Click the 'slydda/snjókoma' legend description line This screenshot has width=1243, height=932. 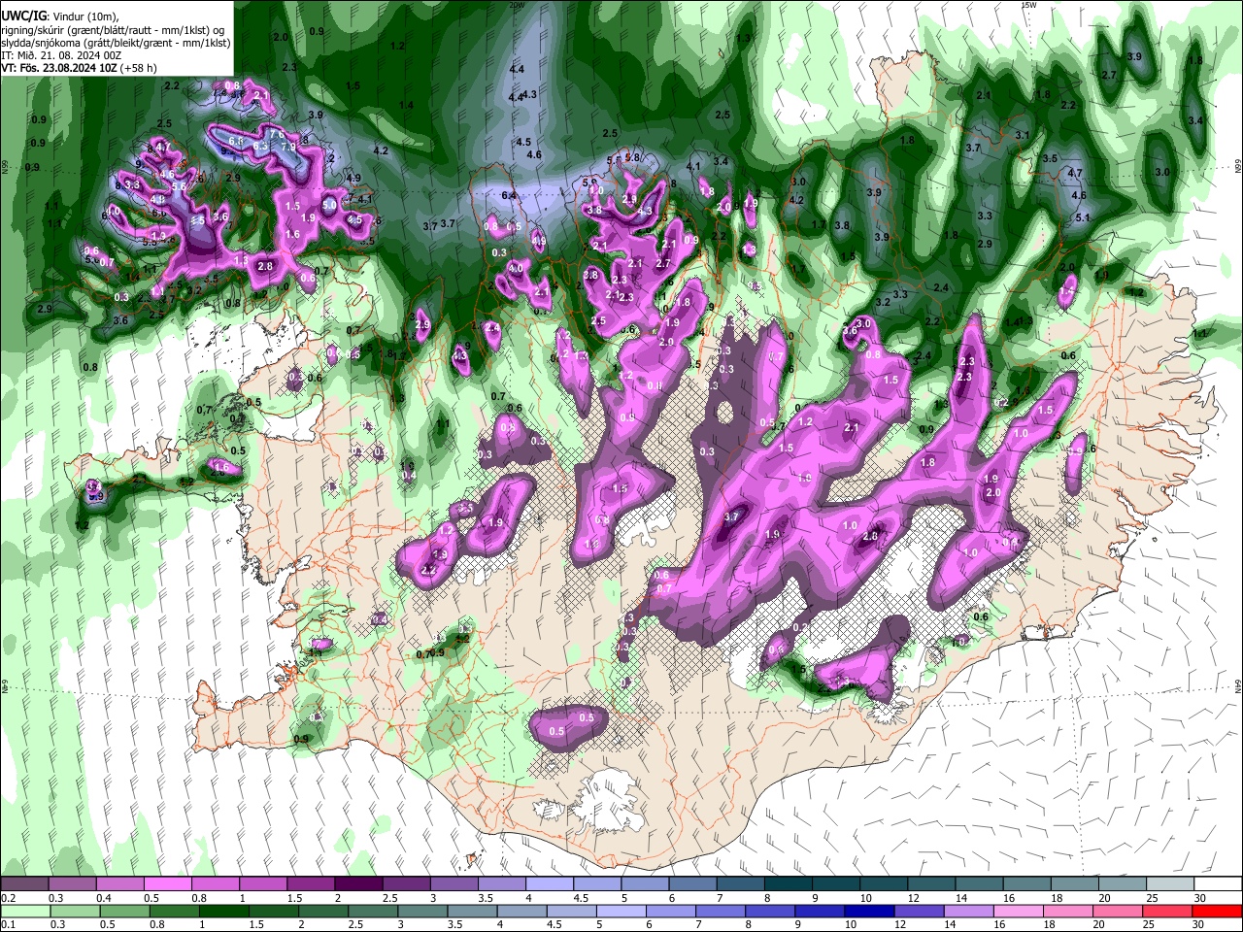click(116, 43)
